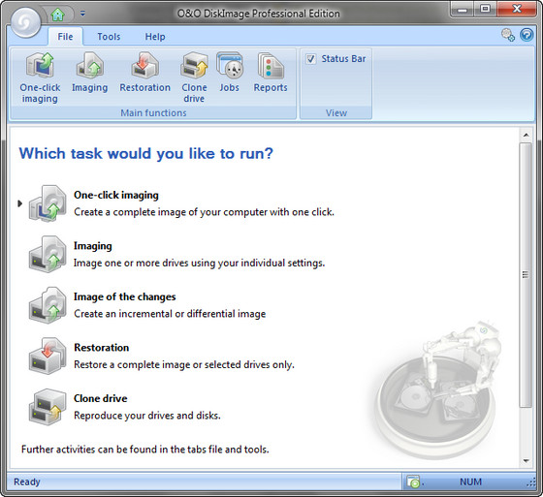The width and height of the screenshot is (543, 497).
Task: Click the scrollbar down arrow
Action: click(526, 461)
